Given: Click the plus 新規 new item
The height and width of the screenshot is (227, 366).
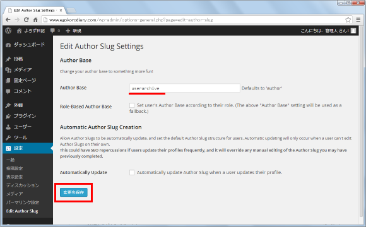Looking at the screenshot, I should coord(74,30).
